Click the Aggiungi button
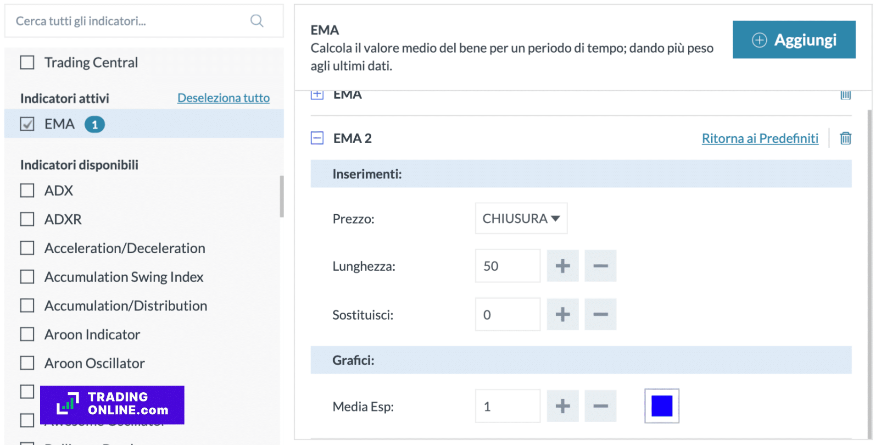The image size is (881, 445). (793, 39)
